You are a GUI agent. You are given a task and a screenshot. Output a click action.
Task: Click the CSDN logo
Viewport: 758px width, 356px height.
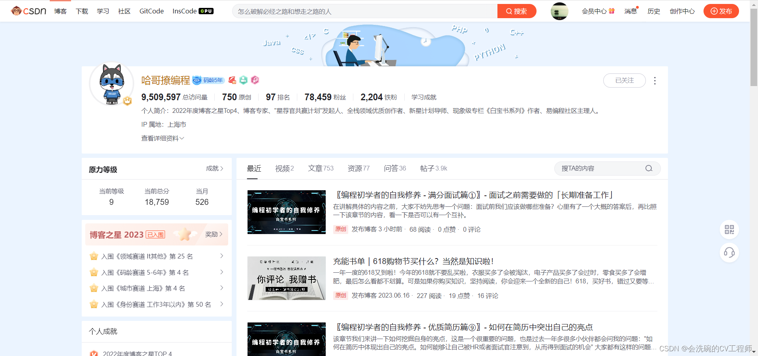pyautogui.click(x=28, y=11)
